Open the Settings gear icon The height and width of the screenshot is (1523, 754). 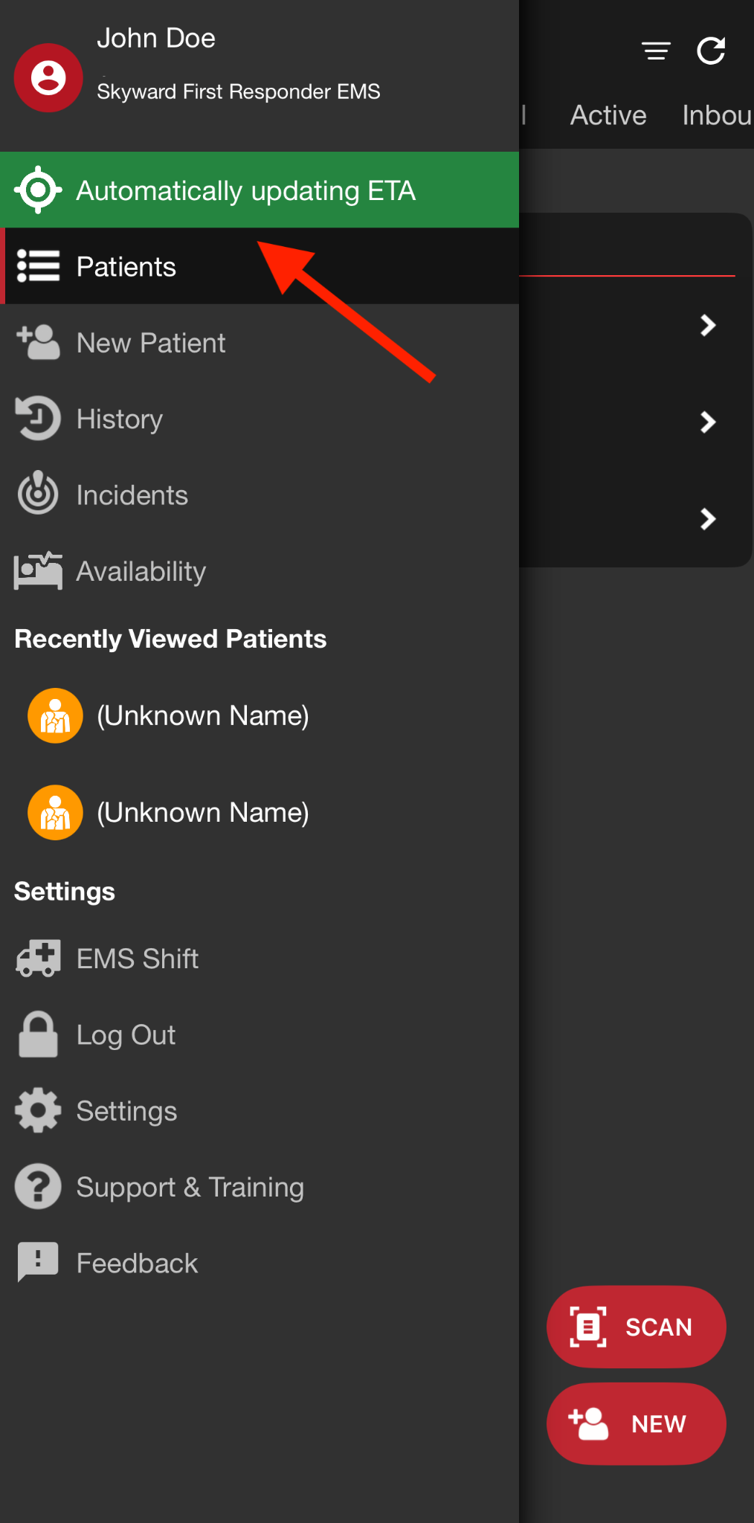38,1110
